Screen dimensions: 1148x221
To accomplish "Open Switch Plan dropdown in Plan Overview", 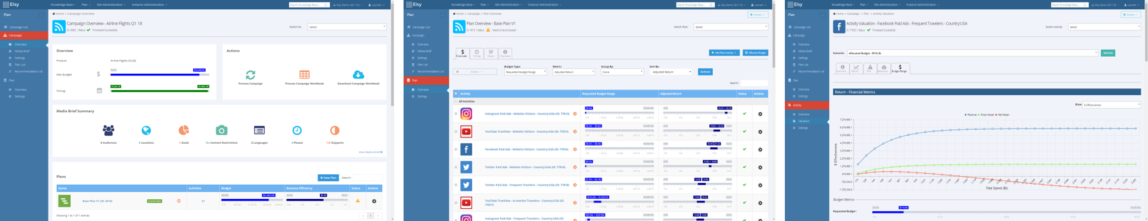I will click(730, 27).
